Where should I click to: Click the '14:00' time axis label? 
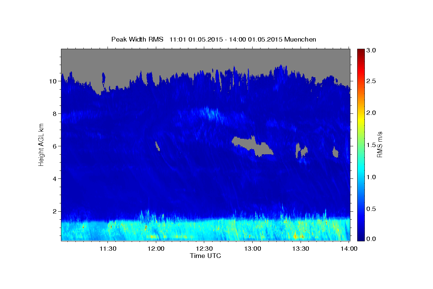(349, 249)
